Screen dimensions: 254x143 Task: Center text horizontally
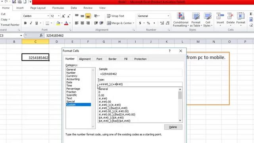tap(82, 23)
